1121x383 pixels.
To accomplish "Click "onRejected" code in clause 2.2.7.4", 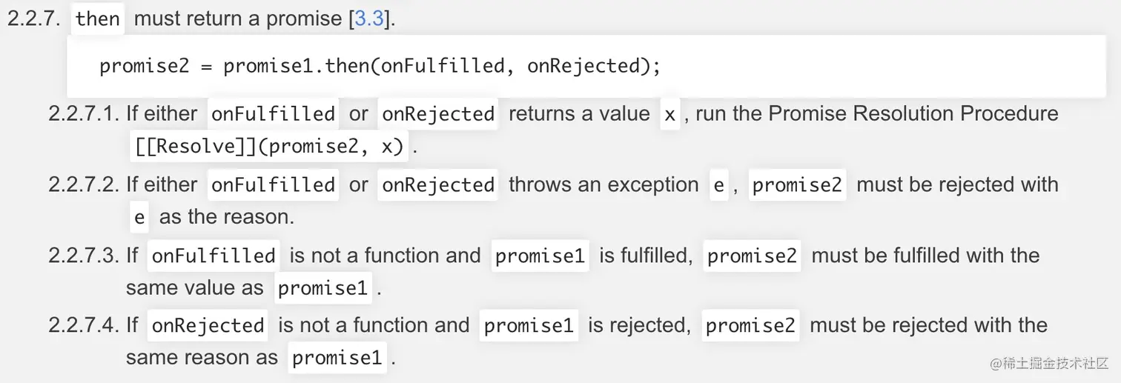I will tap(208, 325).
